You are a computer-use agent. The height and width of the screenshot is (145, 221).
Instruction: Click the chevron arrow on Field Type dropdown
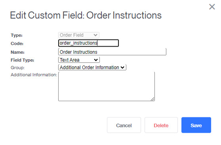point(96,60)
